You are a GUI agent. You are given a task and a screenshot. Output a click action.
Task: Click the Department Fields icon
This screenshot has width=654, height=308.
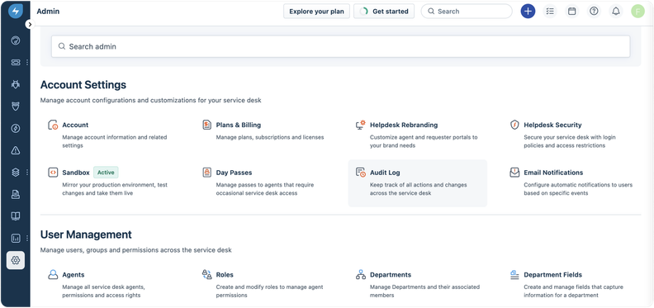pos(514,275)
